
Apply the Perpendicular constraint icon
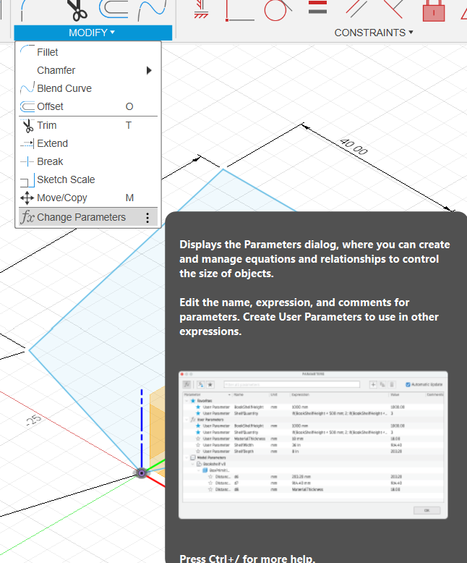(x=393, y=9)
